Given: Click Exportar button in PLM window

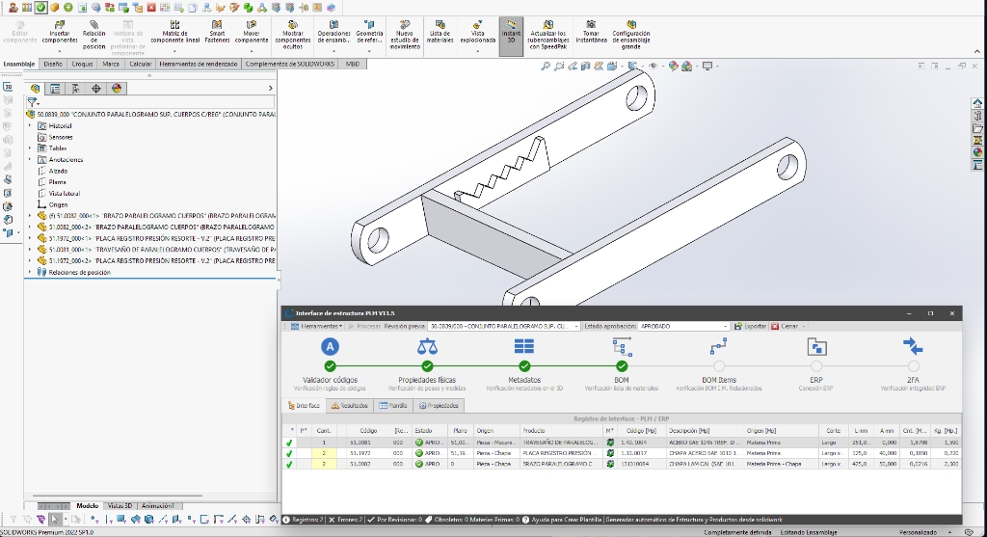Looking at the screenshot, I should tap(750, 326).
